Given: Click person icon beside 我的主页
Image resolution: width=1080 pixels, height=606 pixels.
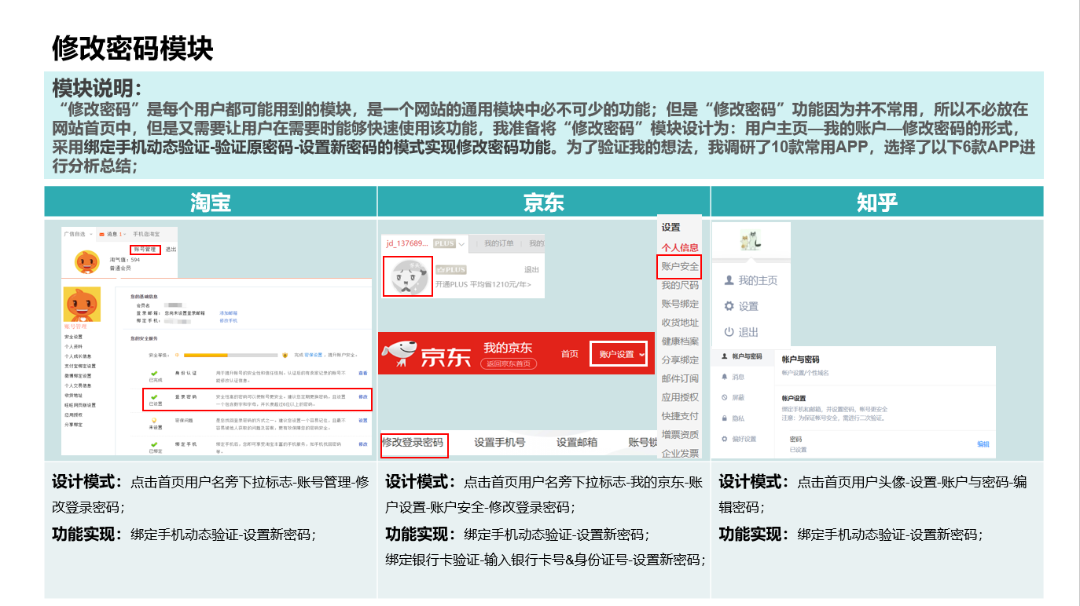Looking at the screenshot, I should point(729,280).
